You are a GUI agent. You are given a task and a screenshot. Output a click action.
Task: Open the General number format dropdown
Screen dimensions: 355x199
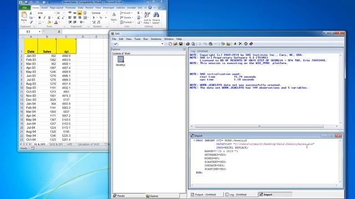pos(106,13)
